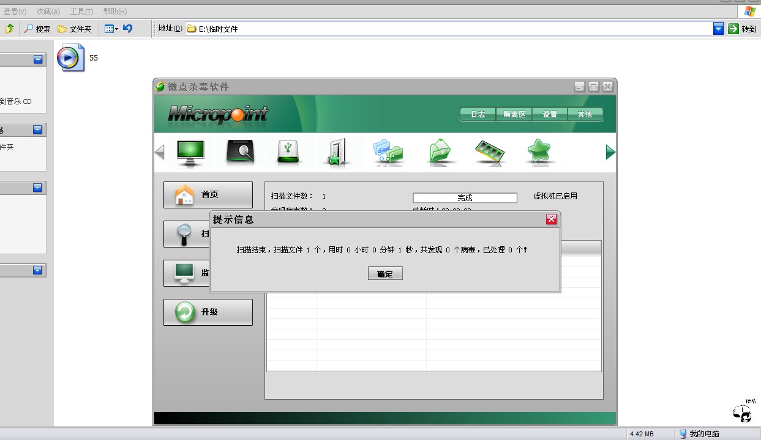Toggle the 文件夹 folders pane button
This screenshot has height=440, width=761.
75,29
